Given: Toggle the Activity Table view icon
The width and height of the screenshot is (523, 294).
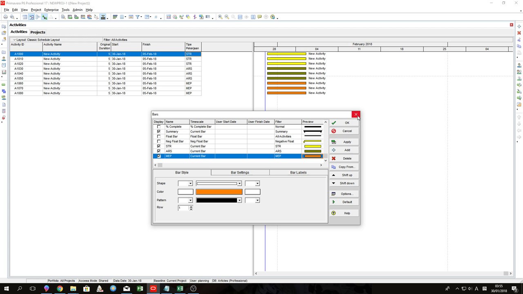Looking at the screenshot, I should coord(25,17).
